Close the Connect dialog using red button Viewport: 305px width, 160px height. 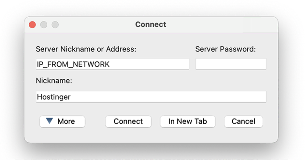coord(32,24)
